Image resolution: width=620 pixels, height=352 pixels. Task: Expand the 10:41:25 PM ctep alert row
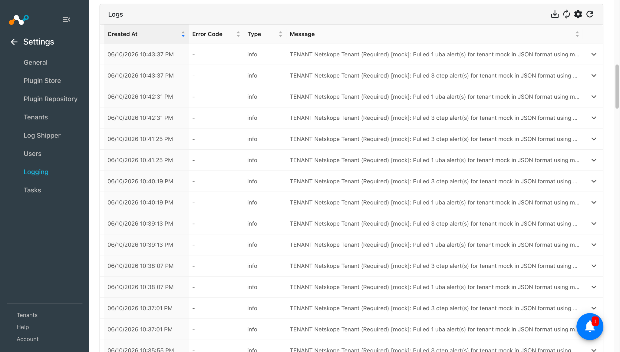click(x=594, y=139)
